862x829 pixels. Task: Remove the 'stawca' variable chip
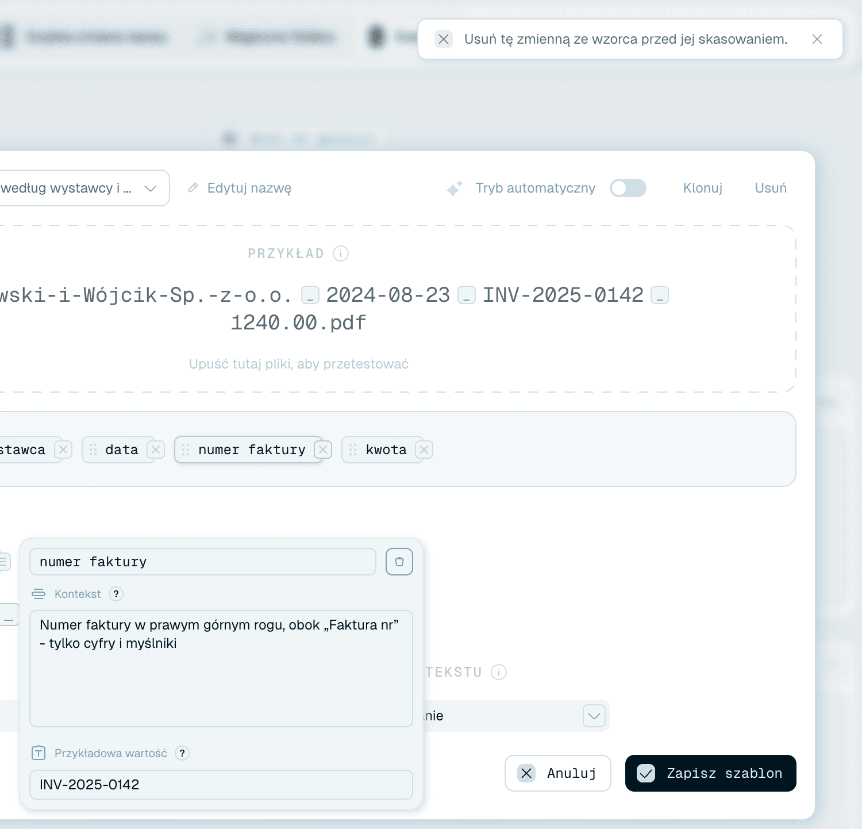[x=63, y=450]
